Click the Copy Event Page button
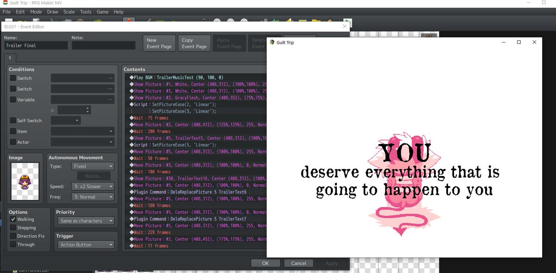556x273 pixels. point(194,43)
